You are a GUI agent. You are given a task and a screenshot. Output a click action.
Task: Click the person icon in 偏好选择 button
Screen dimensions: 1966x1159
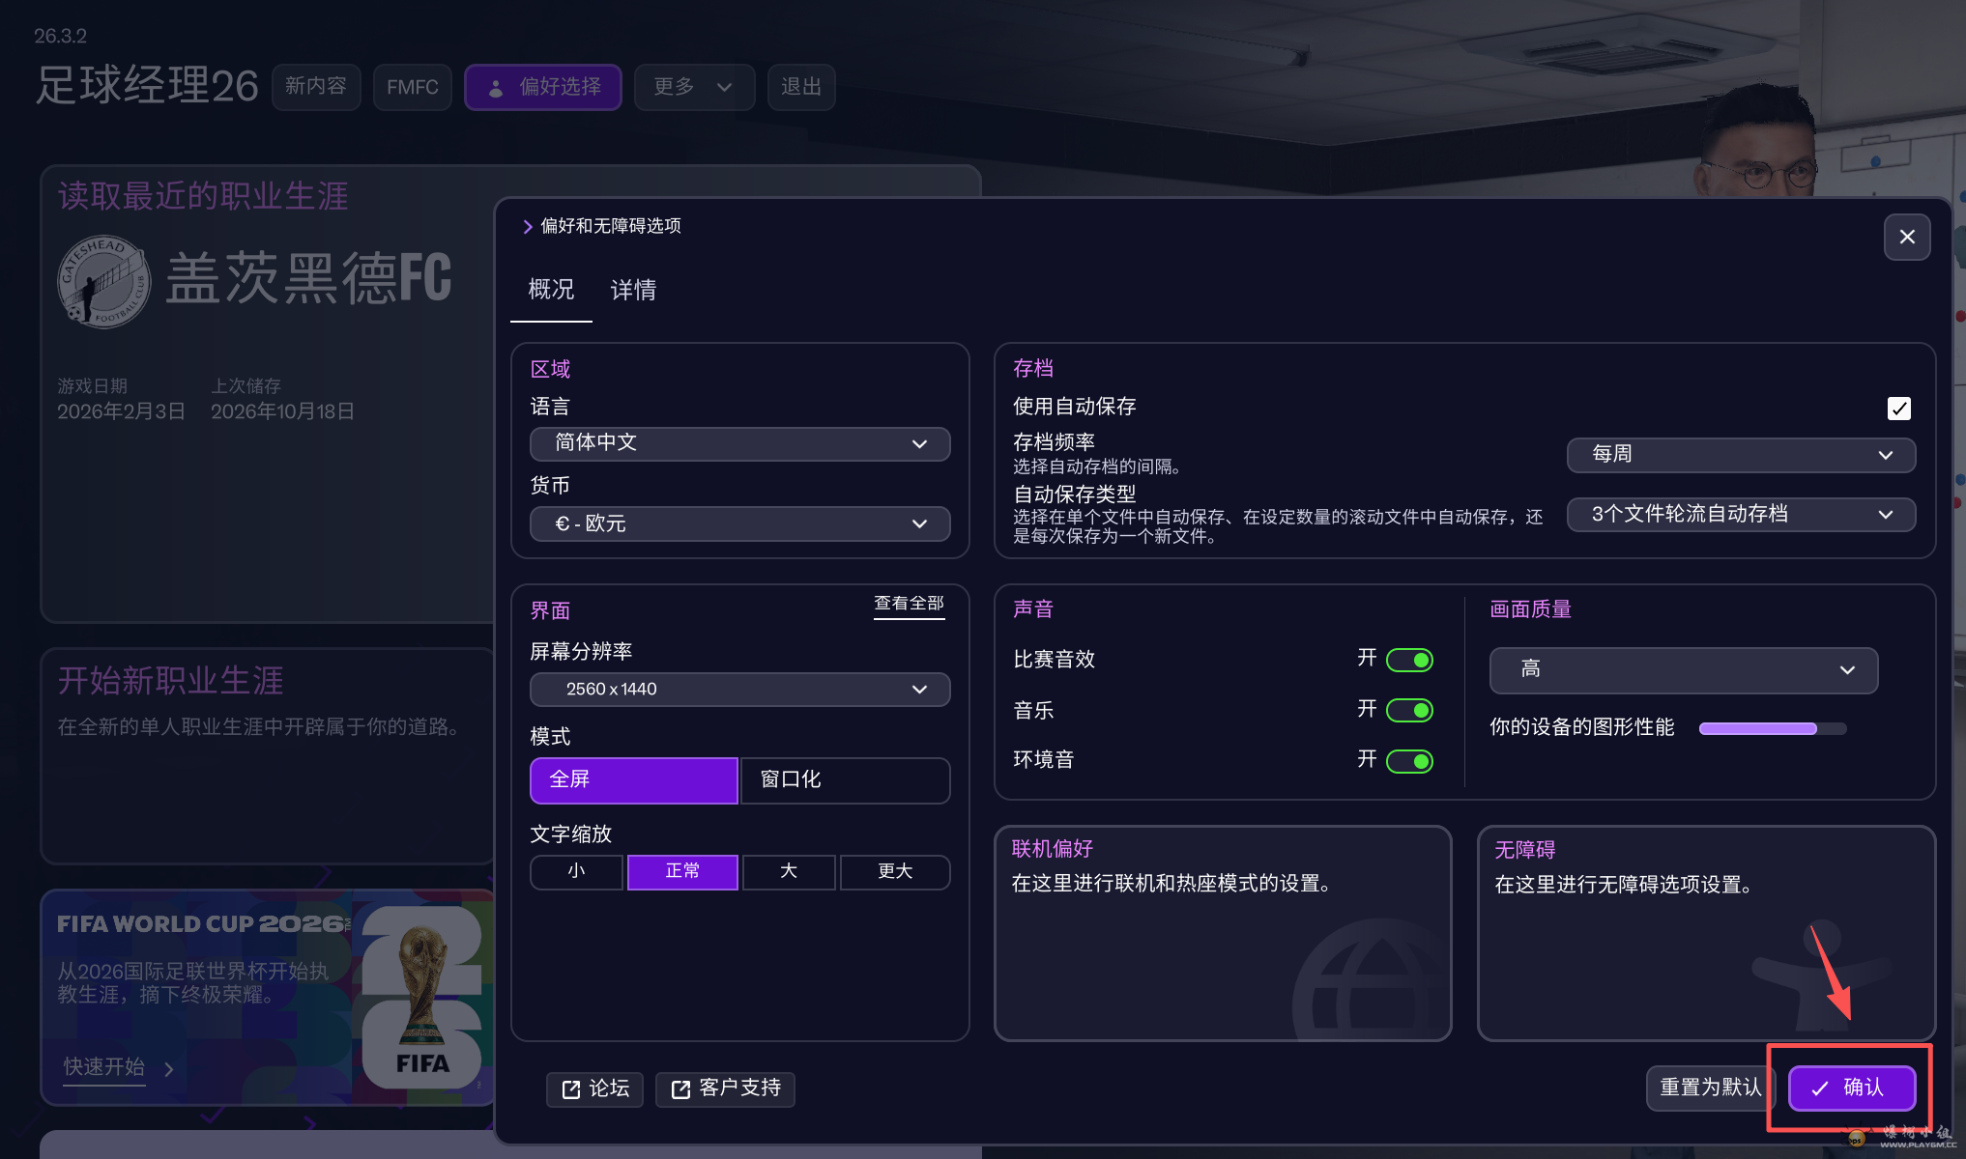[x=495, y=88]
